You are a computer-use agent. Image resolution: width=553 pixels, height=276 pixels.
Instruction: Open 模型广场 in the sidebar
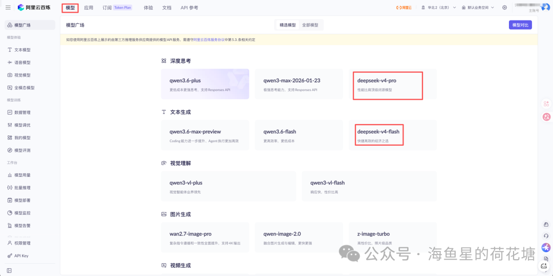click(30, 25)
